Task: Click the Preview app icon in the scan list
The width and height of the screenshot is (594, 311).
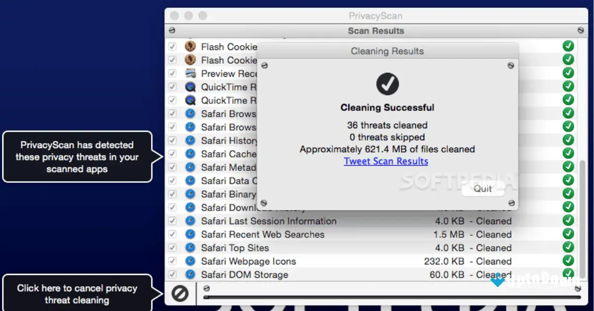Action: point(191,73)
